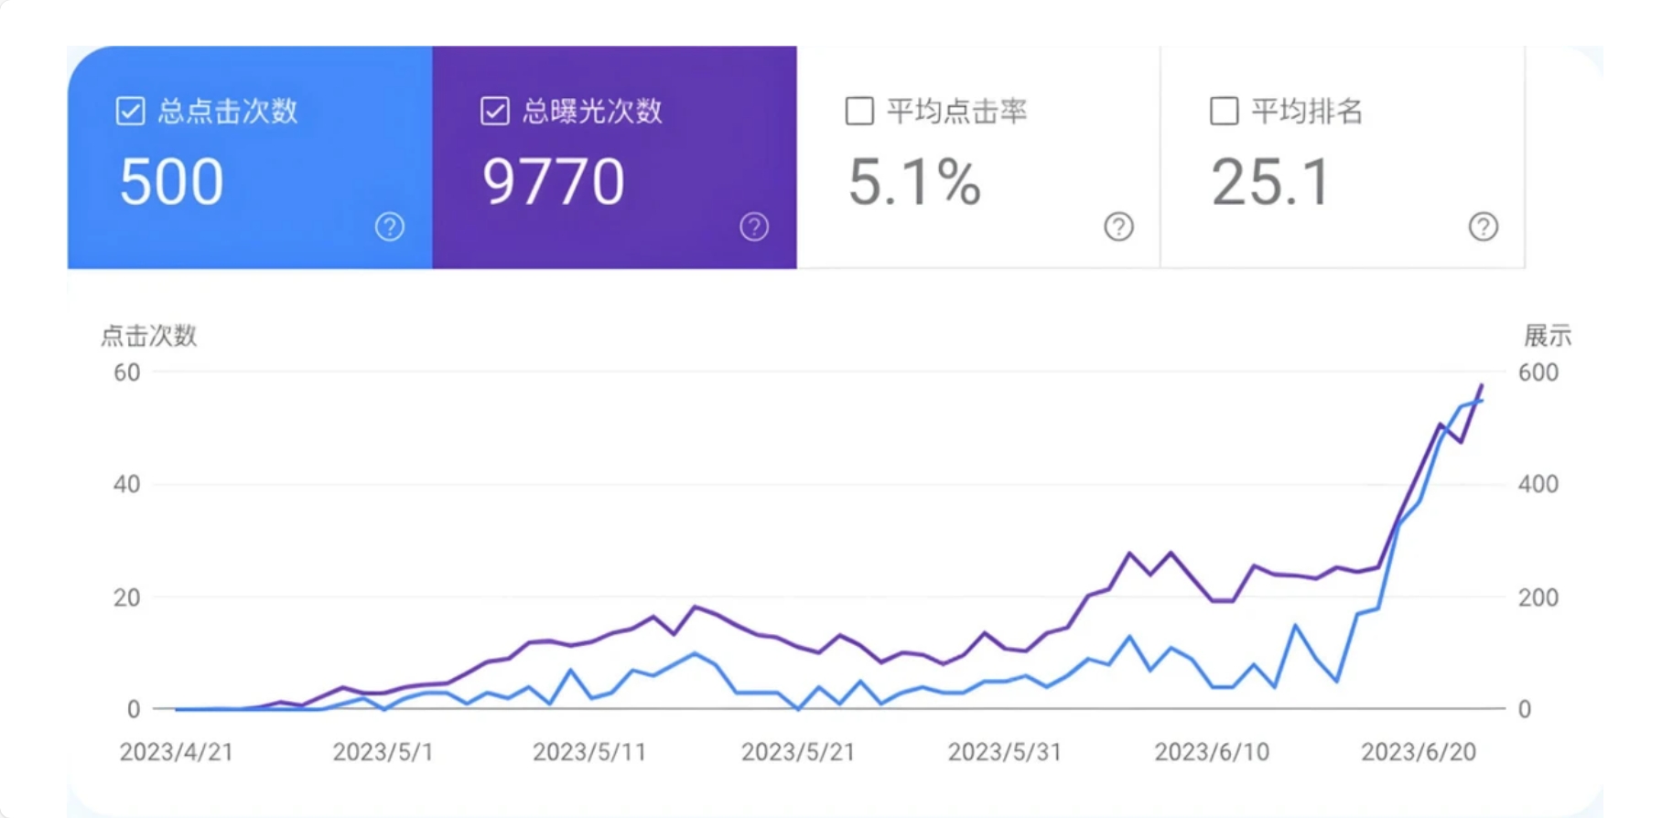This screenshot has width=1662, height=818.
Task: Click the 总曝光次数 card label
Action: coord(592,112)
